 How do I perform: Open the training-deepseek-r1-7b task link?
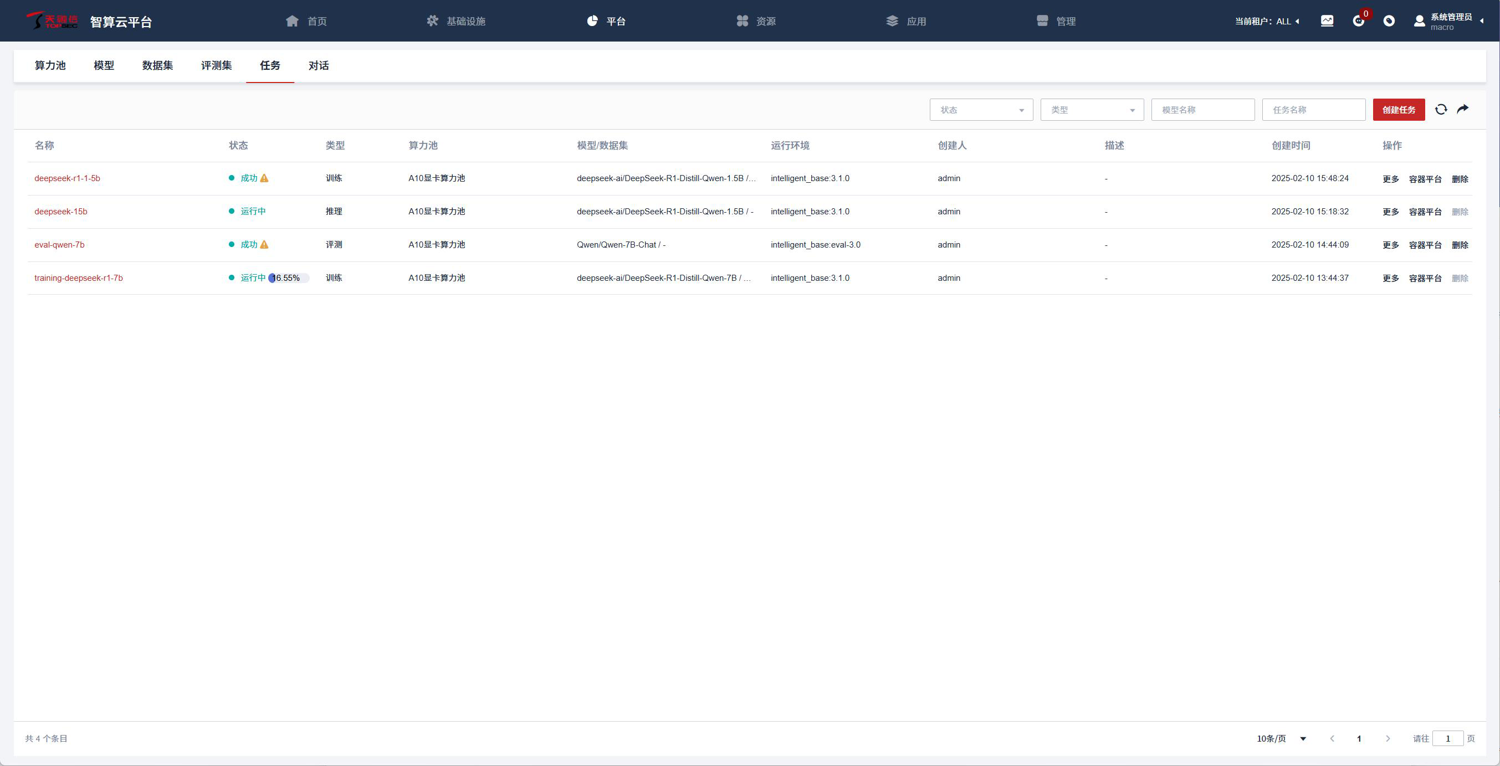pyautogui.click(x=79, y=278)
